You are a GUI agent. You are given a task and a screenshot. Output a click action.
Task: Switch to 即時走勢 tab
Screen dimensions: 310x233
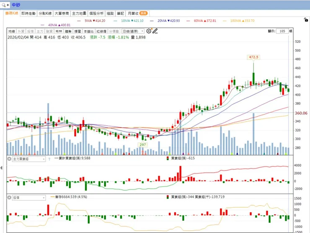pyautogui.click(x=28, y=13)
